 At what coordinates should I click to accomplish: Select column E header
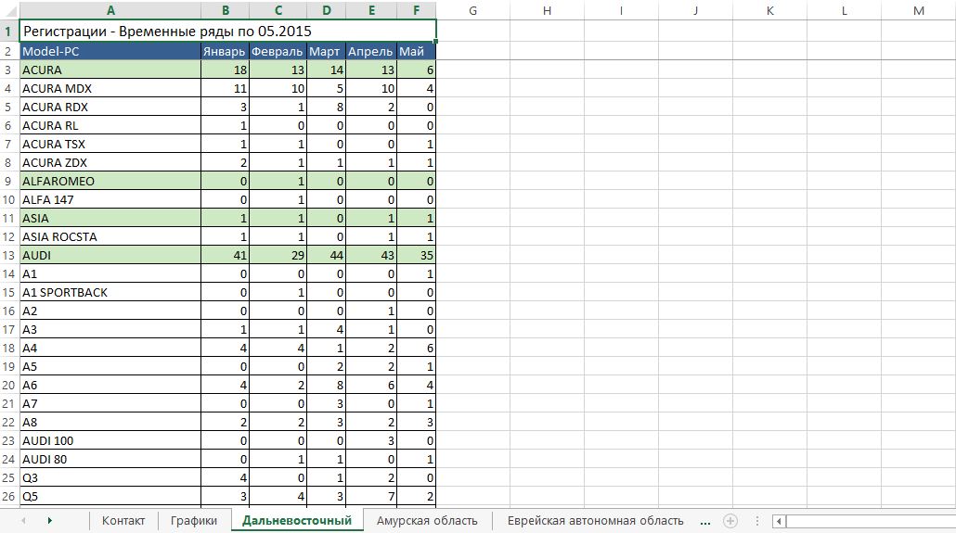click(x=371, y=10)
